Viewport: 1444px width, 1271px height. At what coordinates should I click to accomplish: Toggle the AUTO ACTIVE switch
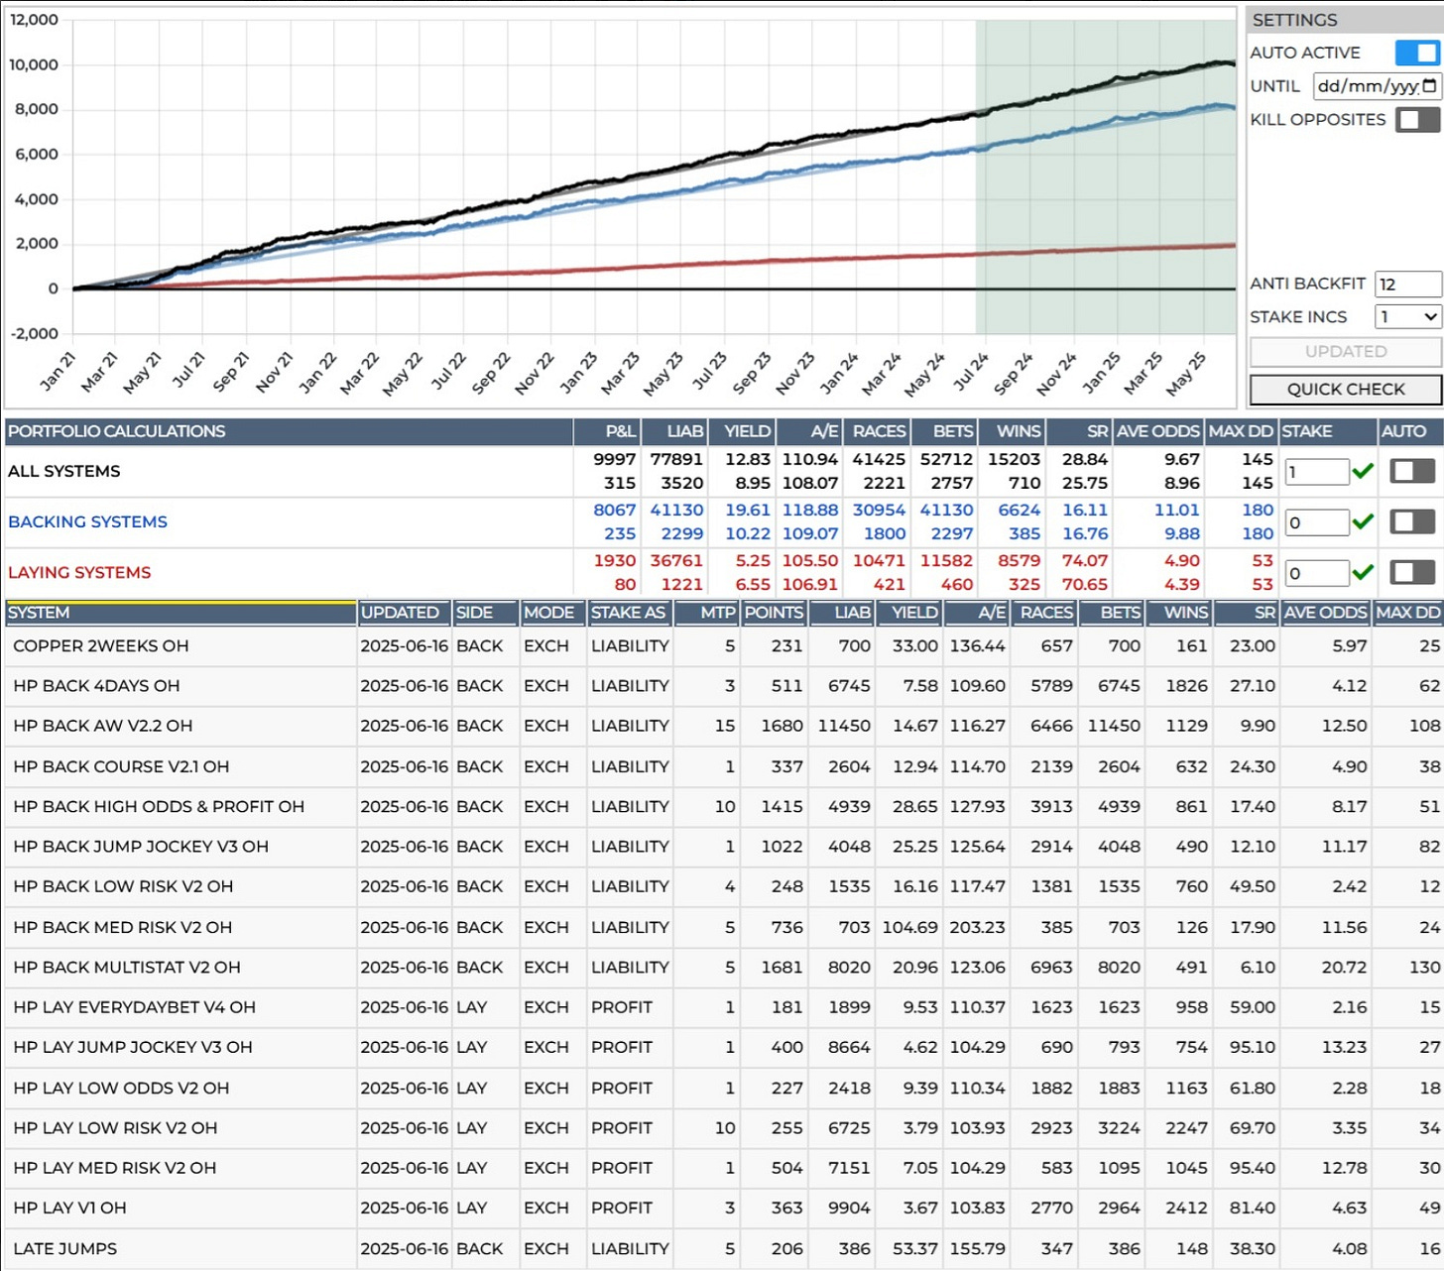(1417, 53)
